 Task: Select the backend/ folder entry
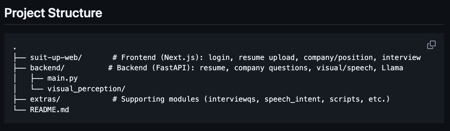[47, 68]
